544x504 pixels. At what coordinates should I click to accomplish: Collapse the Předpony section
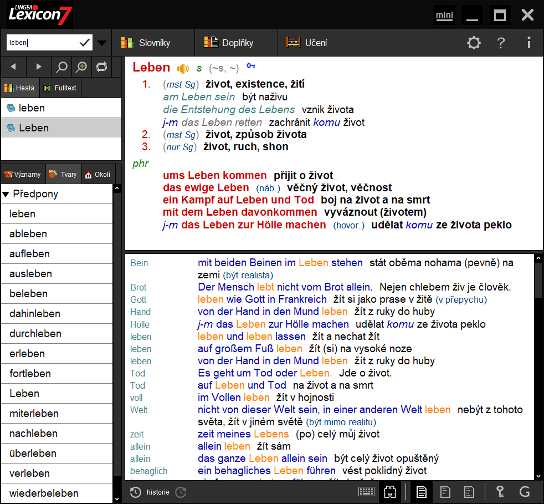6,194
